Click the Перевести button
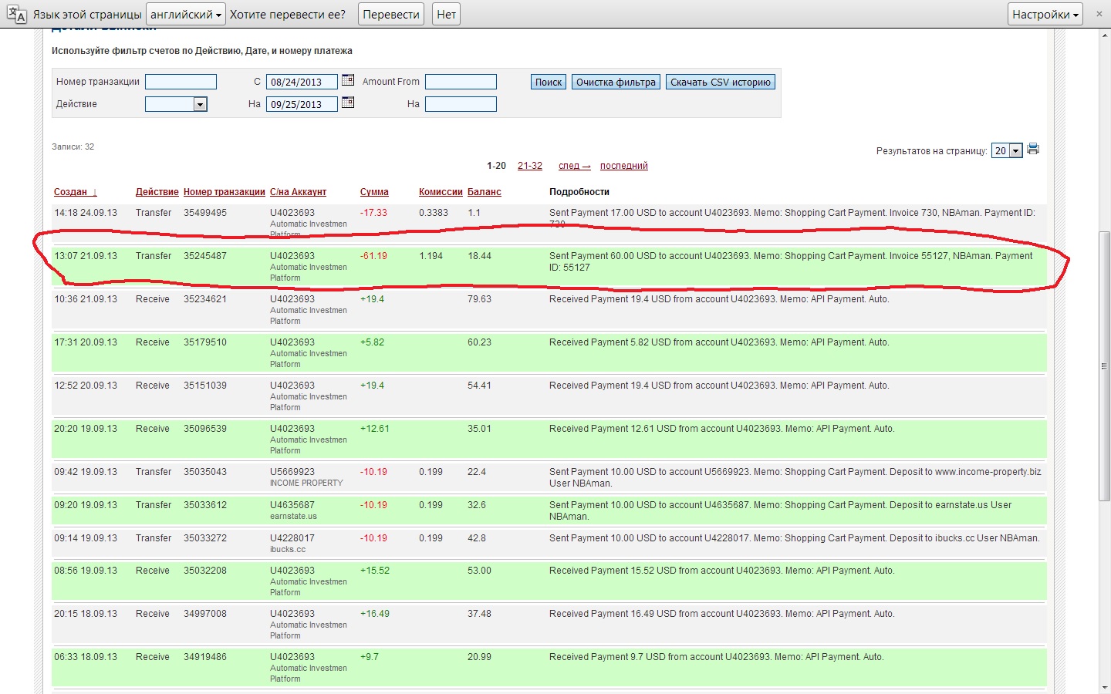This screenshot has width=1111, height=694. [391, 14]
